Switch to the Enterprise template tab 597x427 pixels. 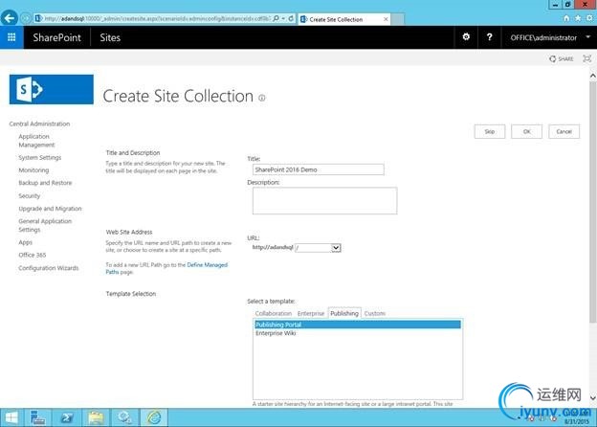pos(311,313)
